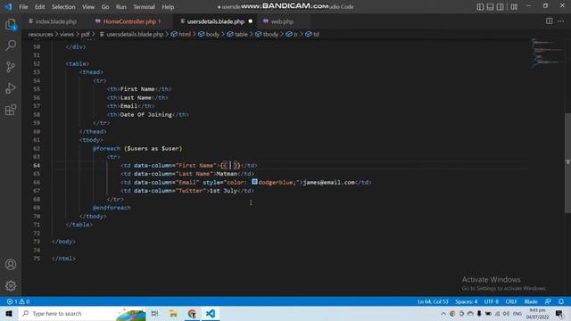Open the Go menu
The image size is (571, 321).
coord(105,7)
